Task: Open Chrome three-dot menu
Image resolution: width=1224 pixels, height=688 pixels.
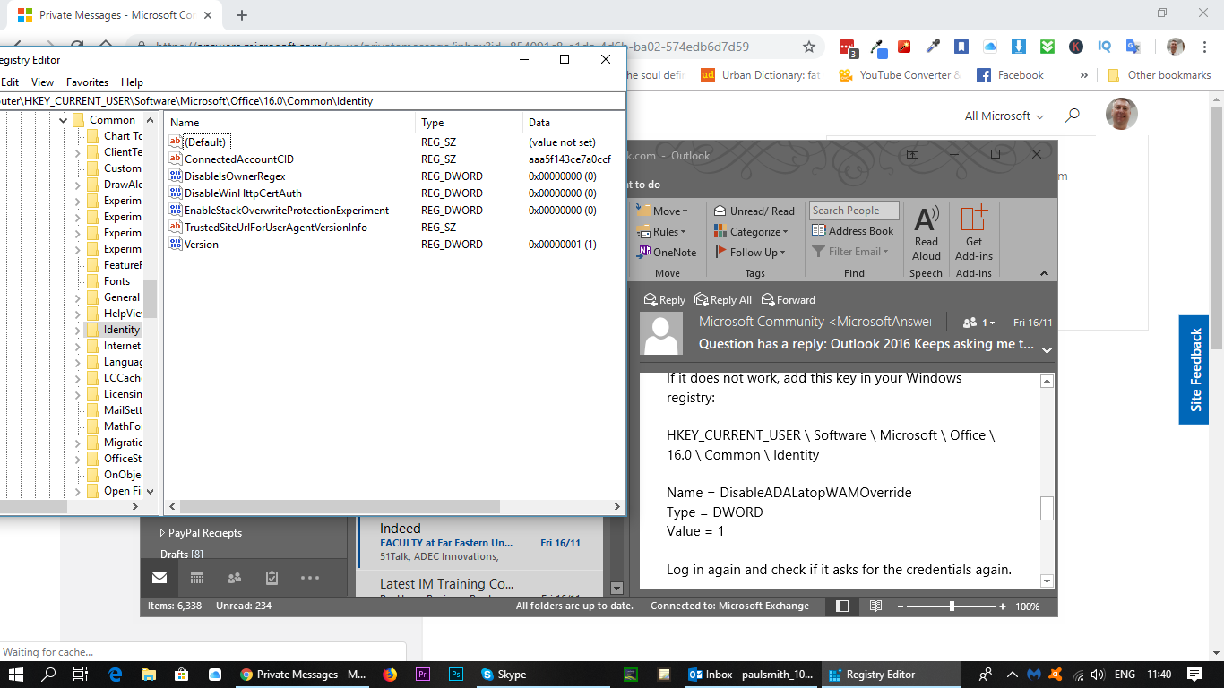Action: pos(1204,47)
